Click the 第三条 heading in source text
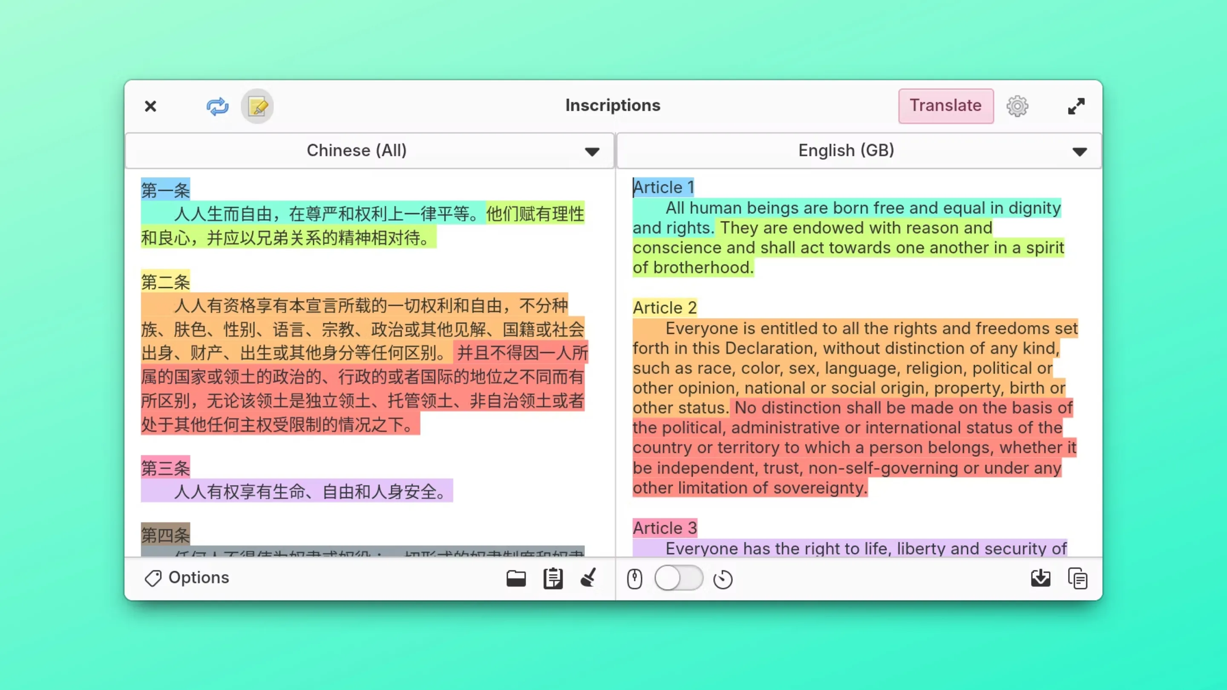This screenshot has height=690, width=1227. pyautogui.click(x=165, y=468)
